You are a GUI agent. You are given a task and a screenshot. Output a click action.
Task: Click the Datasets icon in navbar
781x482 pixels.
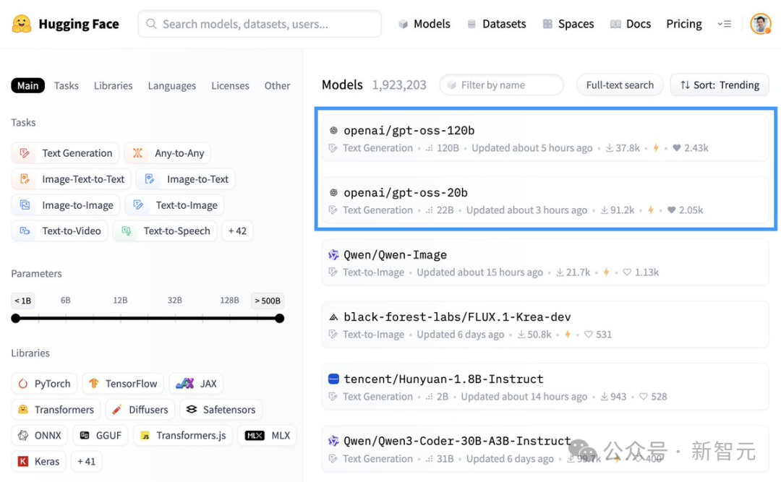pyautogui.click(x=471, y=24)
